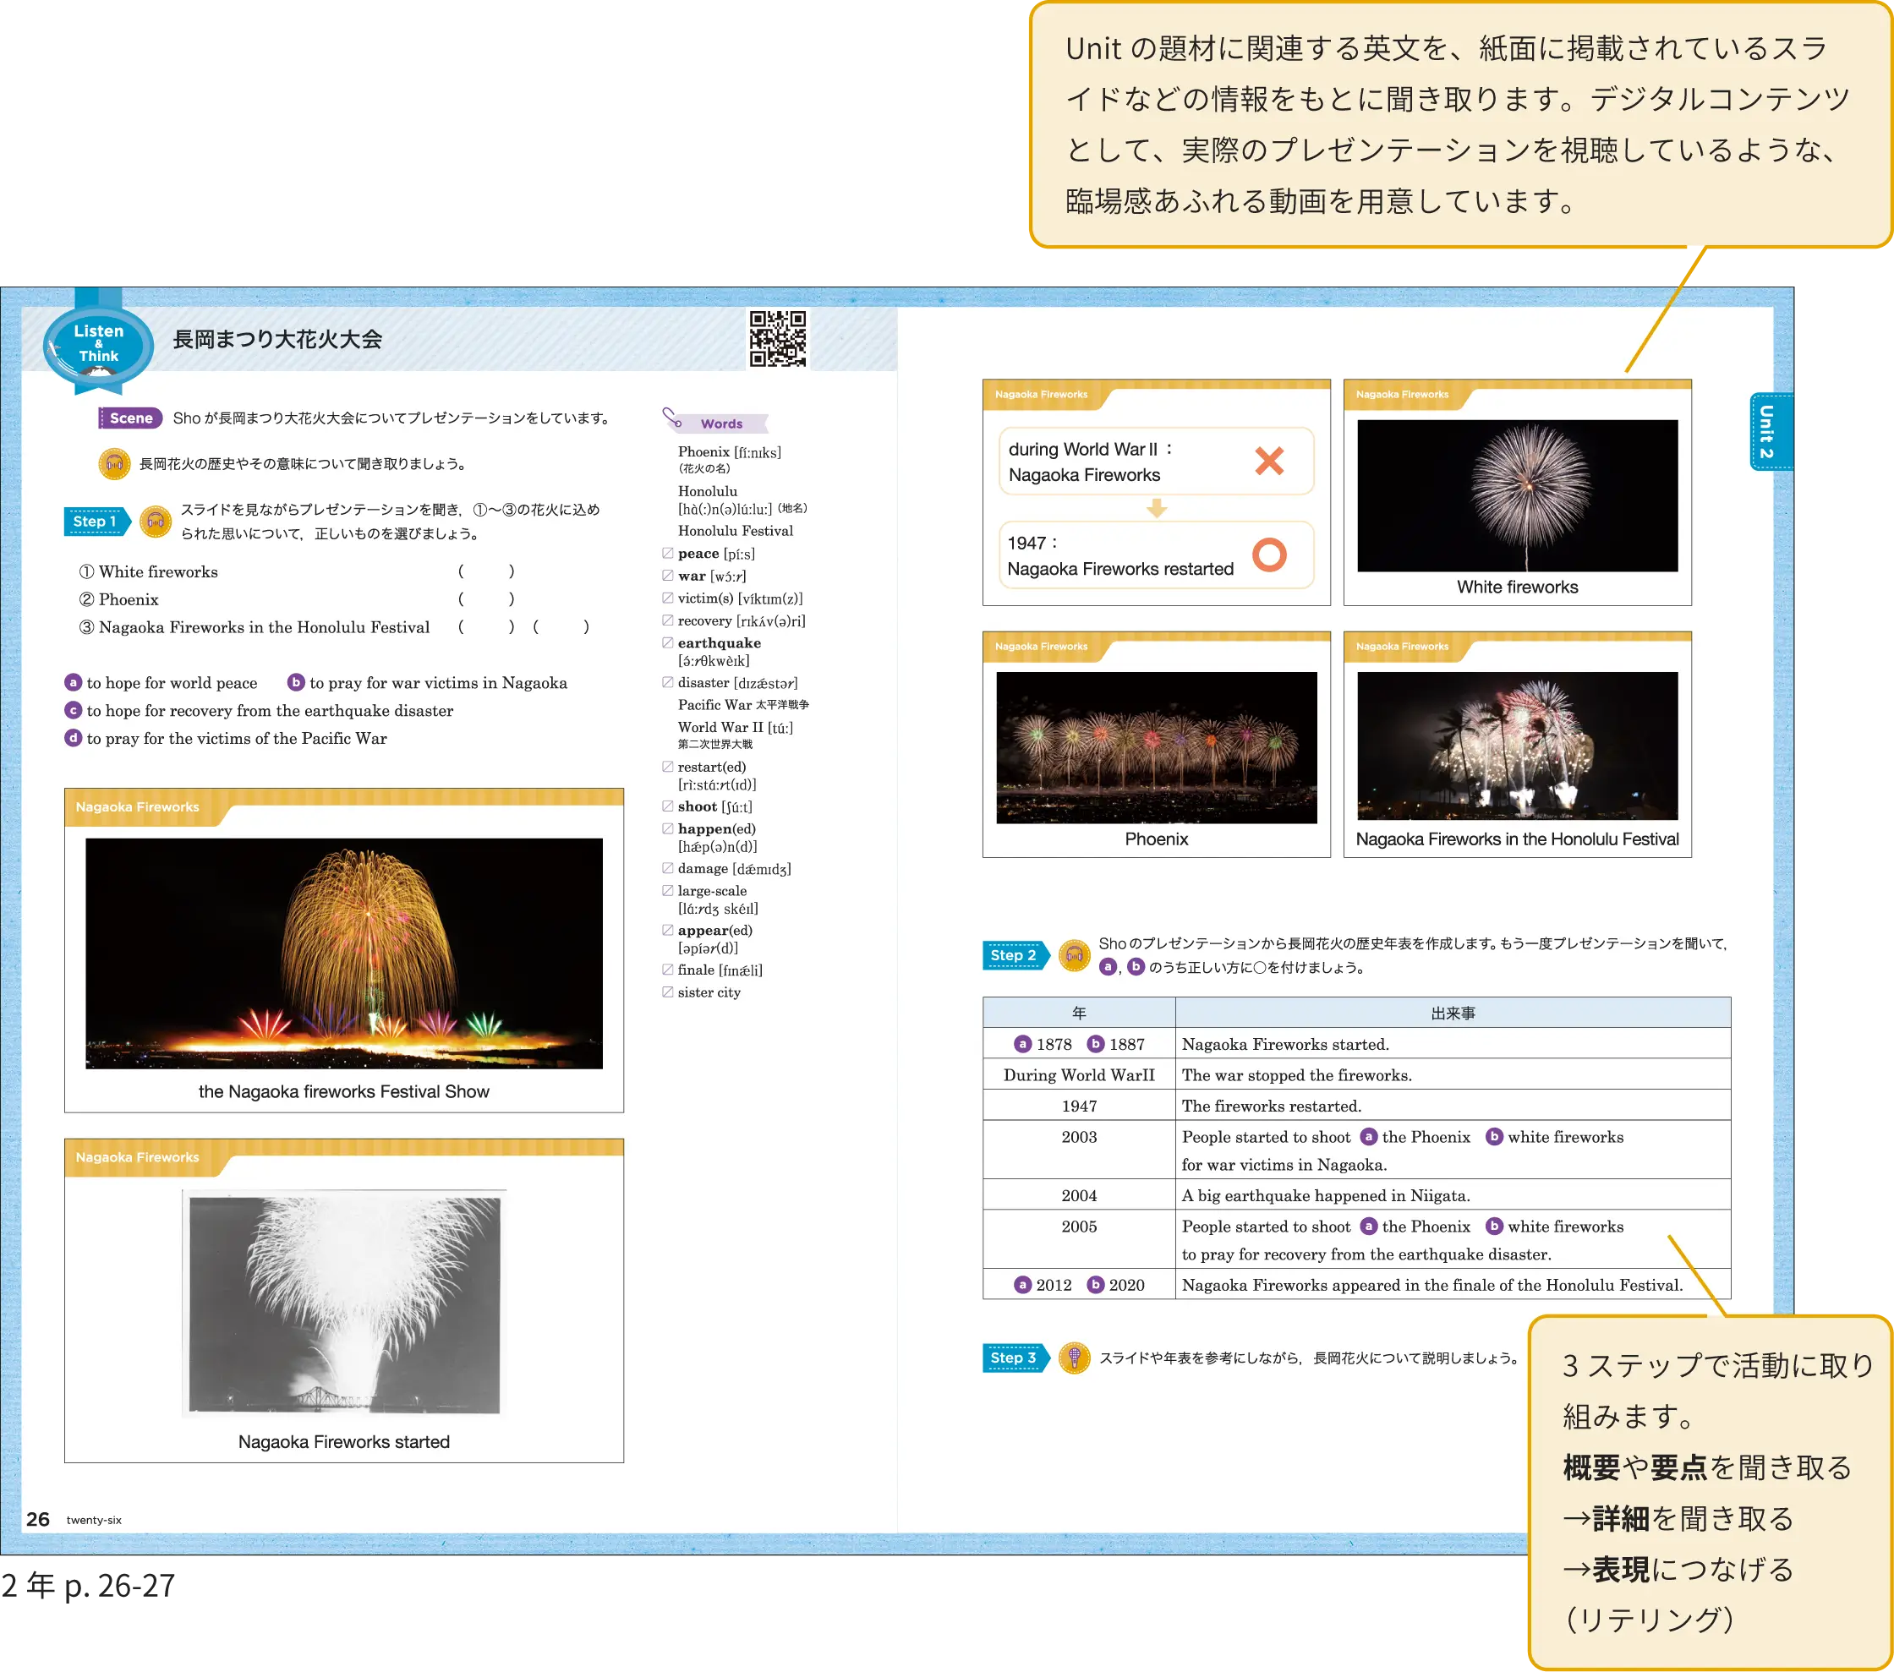Click the Step 3 label
1894x1672 pixels.
[1013, 1358]
